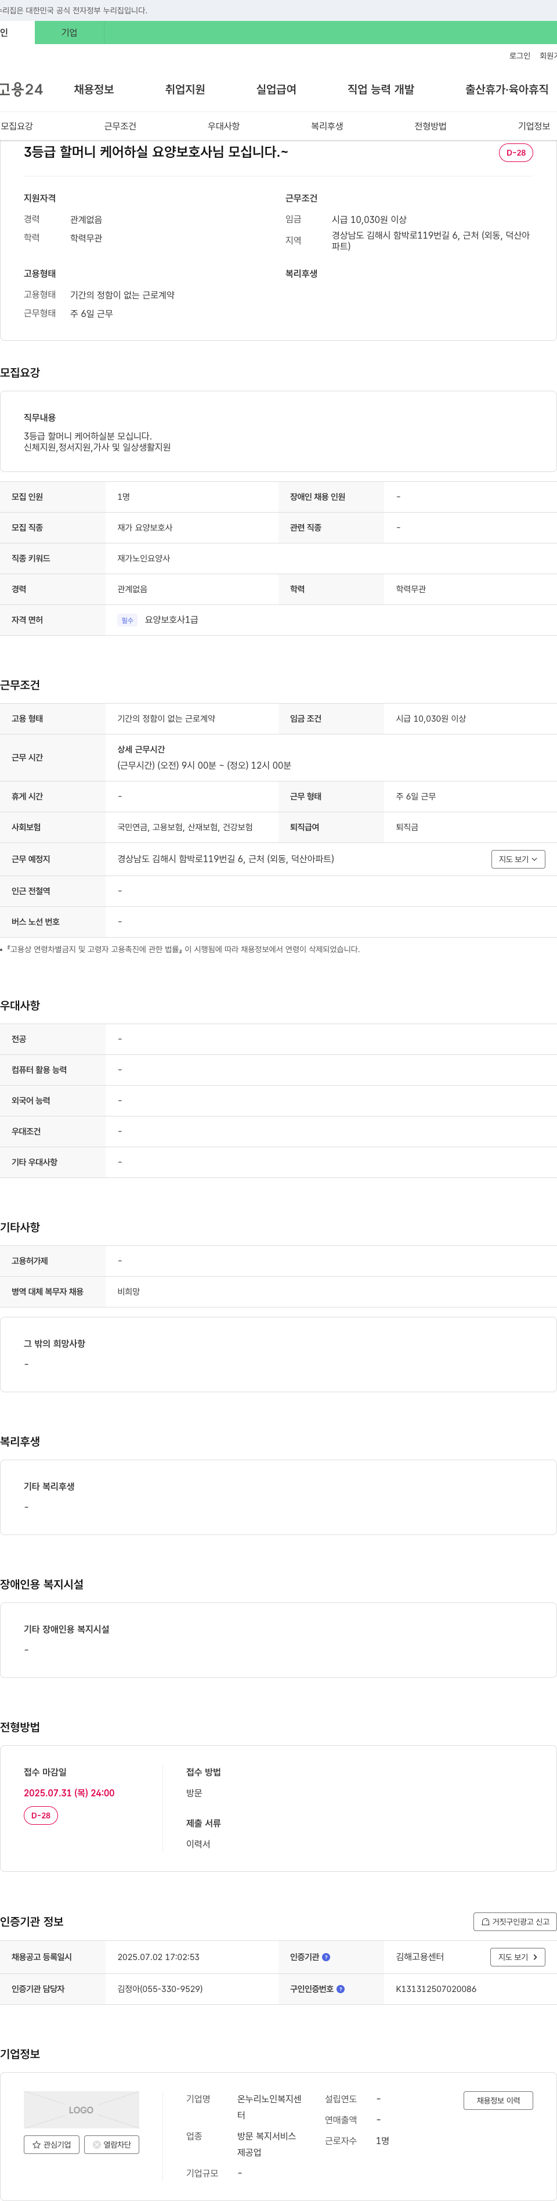557x2201 pixels.
Task: Open the 출산휴가·육아휴직 menu
Action: 507,89
